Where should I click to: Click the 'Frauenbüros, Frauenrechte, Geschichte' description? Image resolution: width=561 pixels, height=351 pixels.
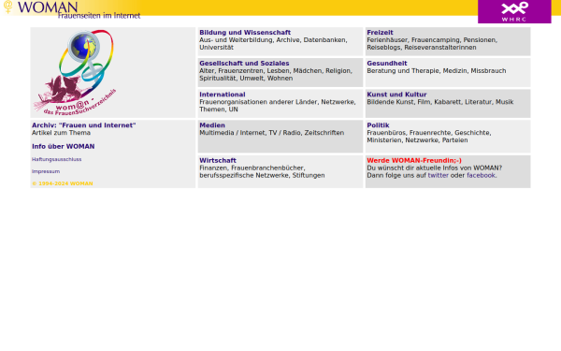(x=429, y=137)
